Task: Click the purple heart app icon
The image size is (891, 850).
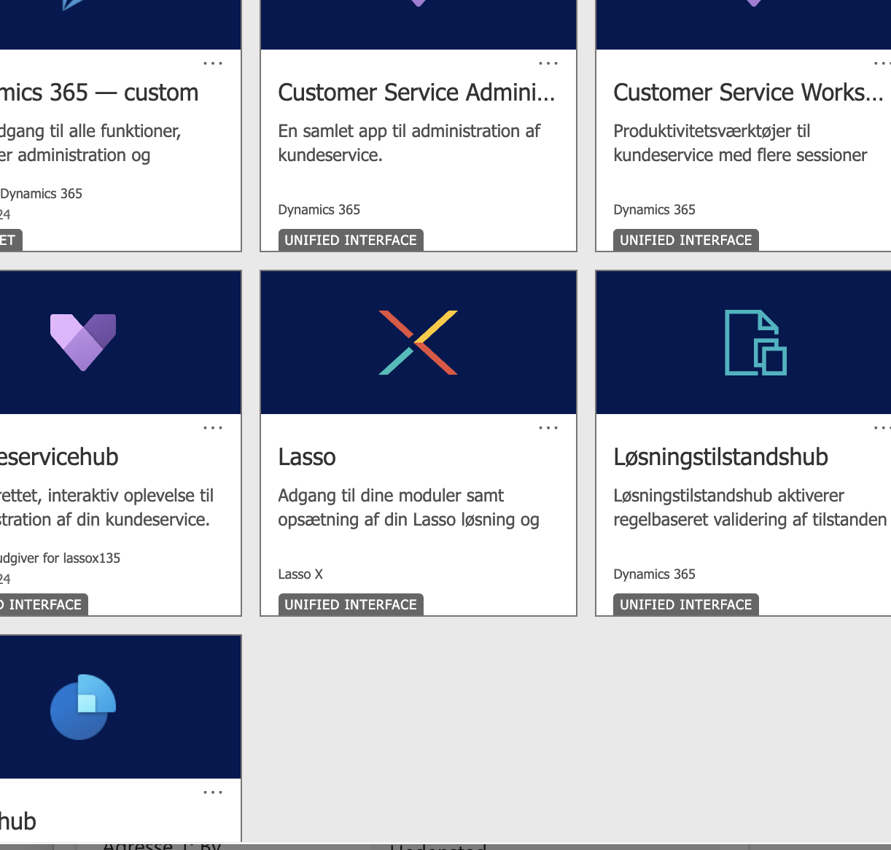Action: coord(83,342)
